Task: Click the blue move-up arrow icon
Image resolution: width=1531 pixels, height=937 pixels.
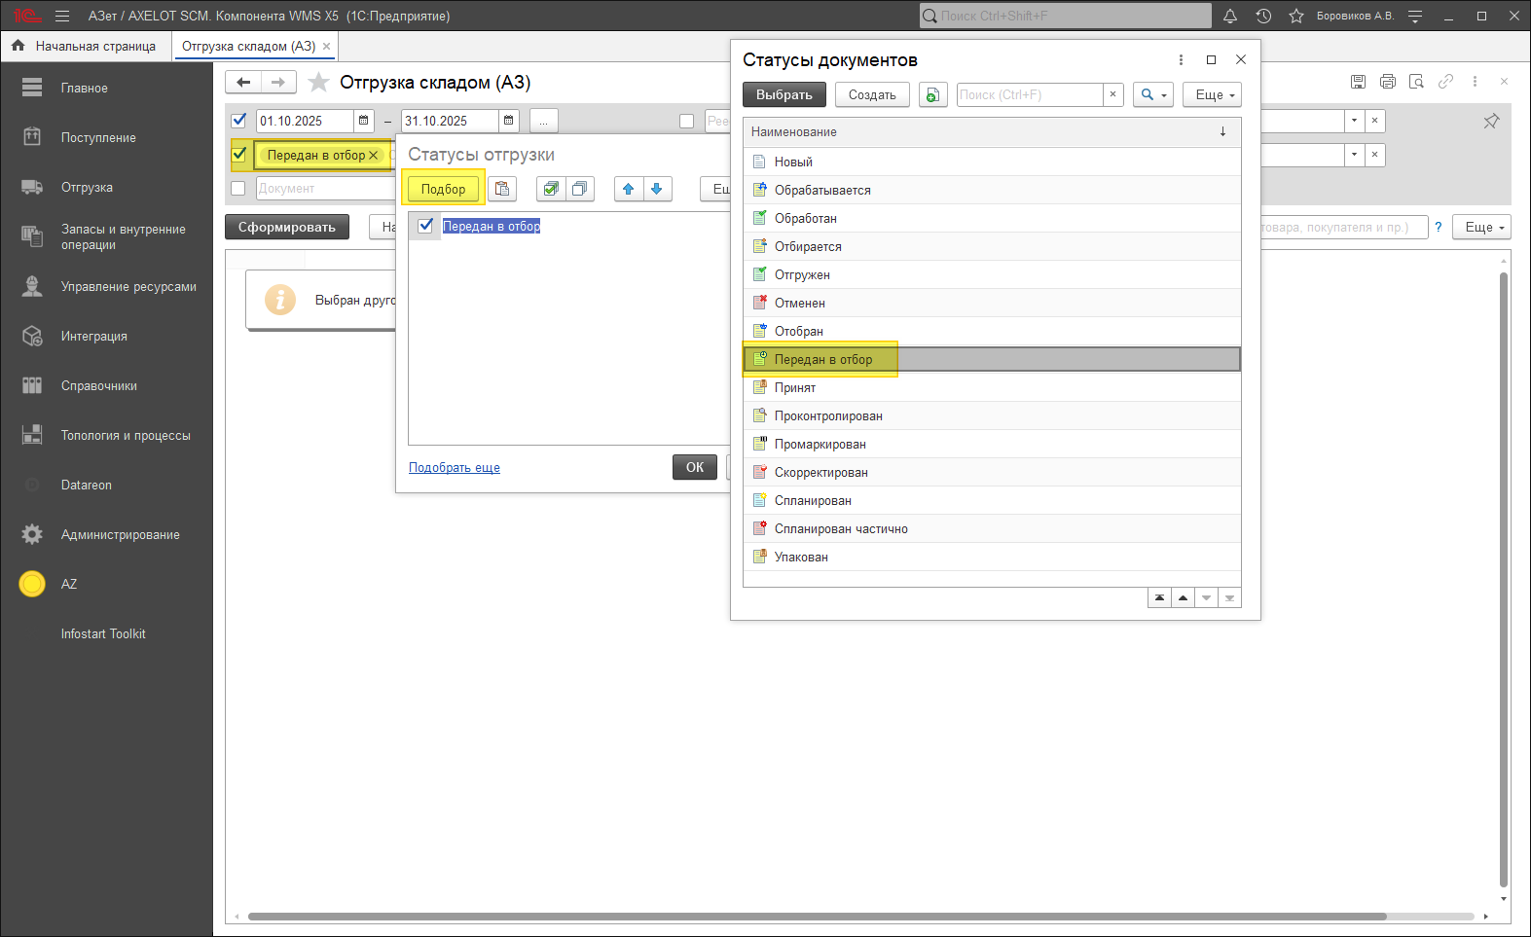Action: click(x=629, y=189)
